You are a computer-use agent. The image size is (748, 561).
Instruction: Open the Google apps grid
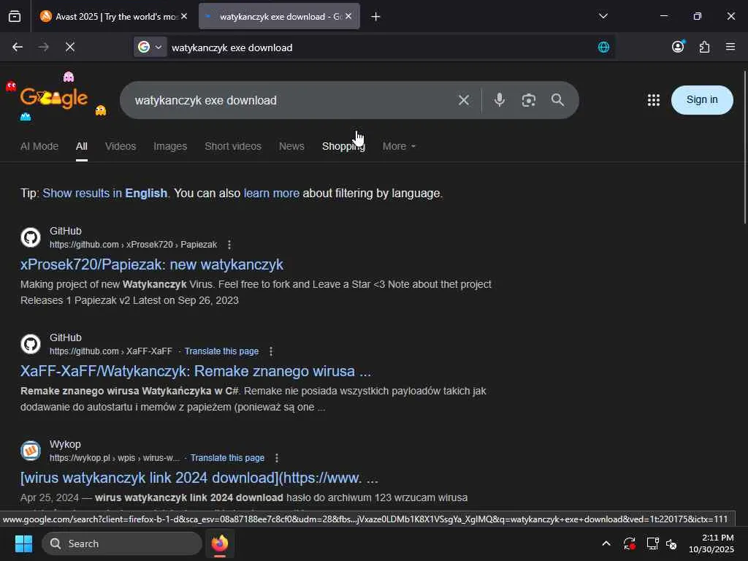pos(654,100)
